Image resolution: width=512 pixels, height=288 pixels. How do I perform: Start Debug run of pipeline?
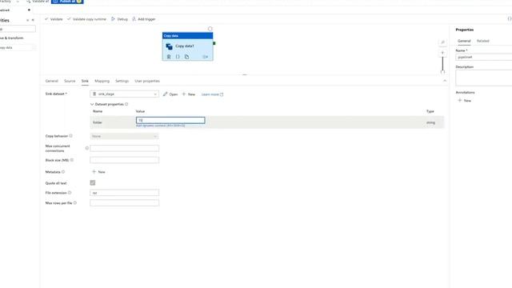119,19
